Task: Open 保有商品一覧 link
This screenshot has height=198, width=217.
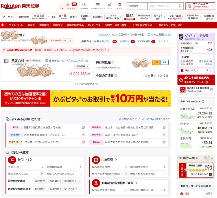Action: coord(55,61)
